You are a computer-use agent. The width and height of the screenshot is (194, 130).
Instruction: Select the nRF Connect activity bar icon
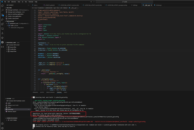2,42
